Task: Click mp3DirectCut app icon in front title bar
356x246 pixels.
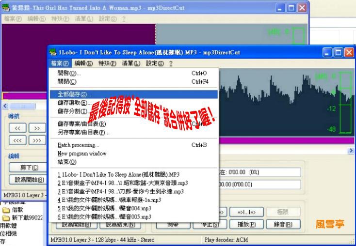Action: point(53,52)
